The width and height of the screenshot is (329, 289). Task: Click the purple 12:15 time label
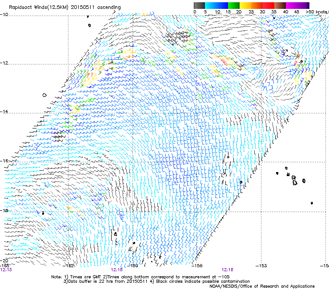pos(6,270)
